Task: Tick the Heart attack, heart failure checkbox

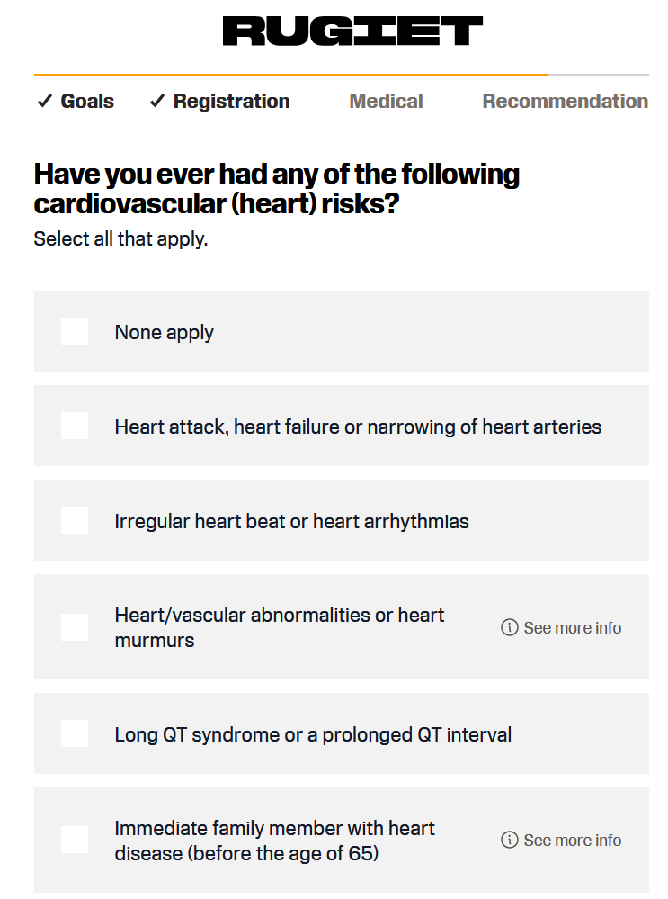Action: [75, 426]
